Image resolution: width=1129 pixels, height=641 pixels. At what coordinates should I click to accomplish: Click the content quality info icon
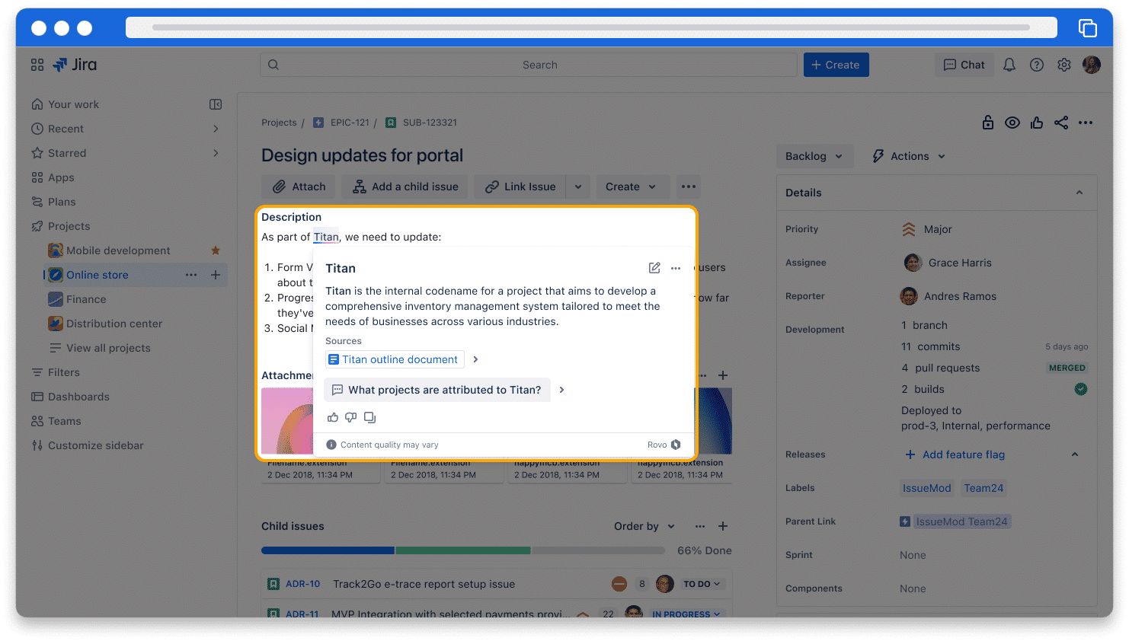(x=331, y=445)
